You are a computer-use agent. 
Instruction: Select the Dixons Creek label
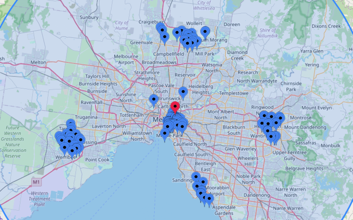click(326, 26)
